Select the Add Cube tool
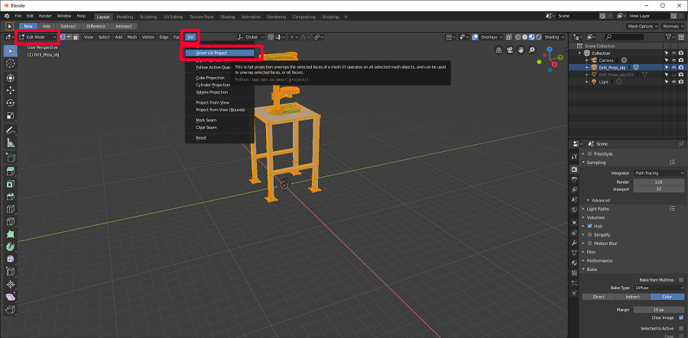 11,157
